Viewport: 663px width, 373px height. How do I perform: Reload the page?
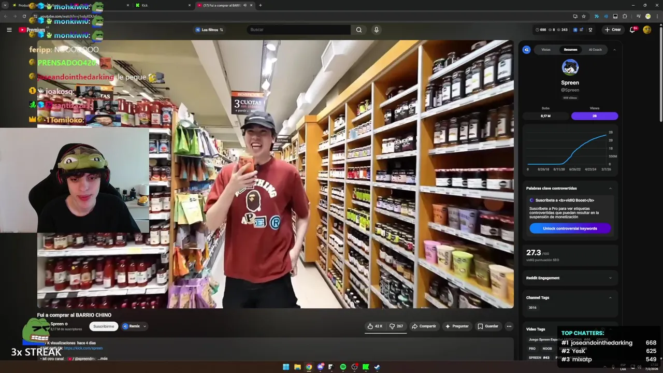point(24,16)
